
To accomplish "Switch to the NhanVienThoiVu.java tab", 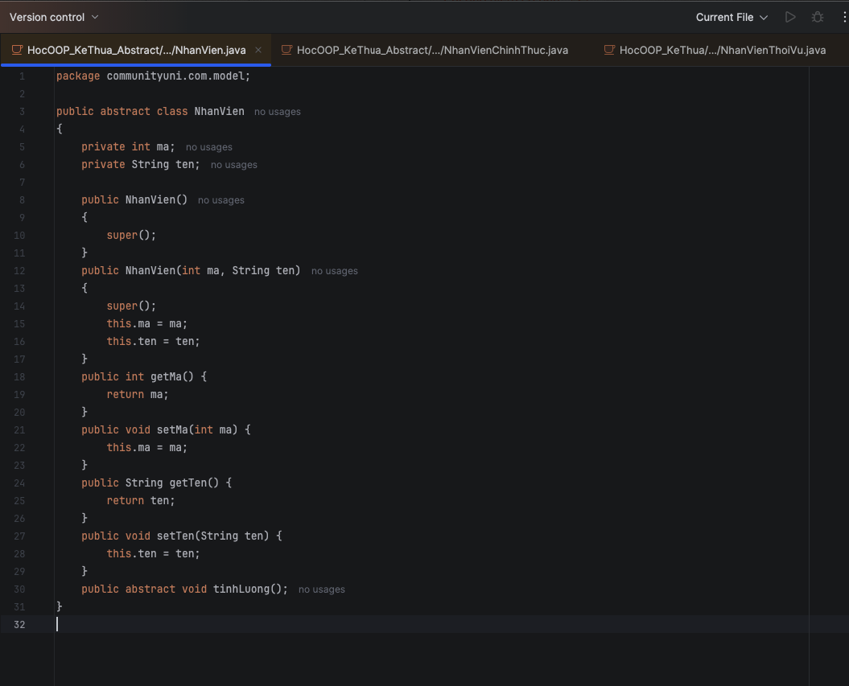I will 722,50.
